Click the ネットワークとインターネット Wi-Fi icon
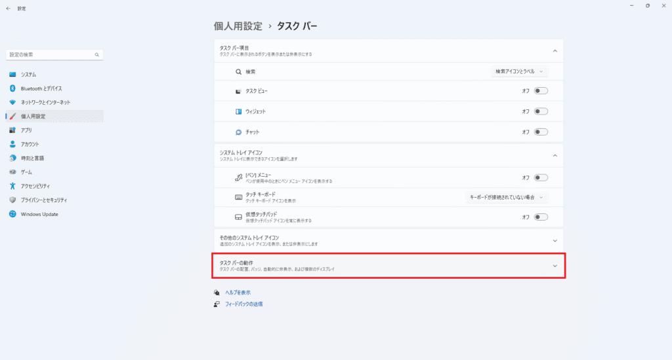 coord(12,102)
